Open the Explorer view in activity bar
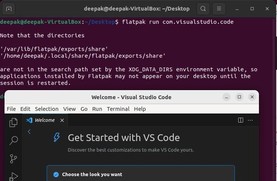Image resolution: width=277 pixels, height=181 pixels. [x=14, y=122]
